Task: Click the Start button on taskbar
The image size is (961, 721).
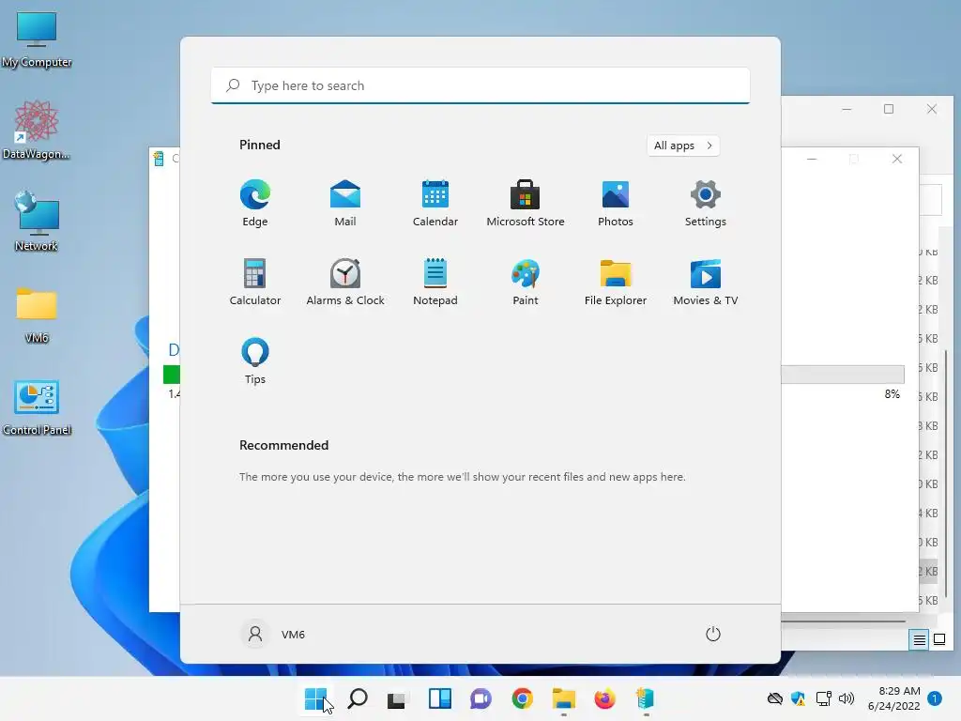Action: click(x=316, y=698)
